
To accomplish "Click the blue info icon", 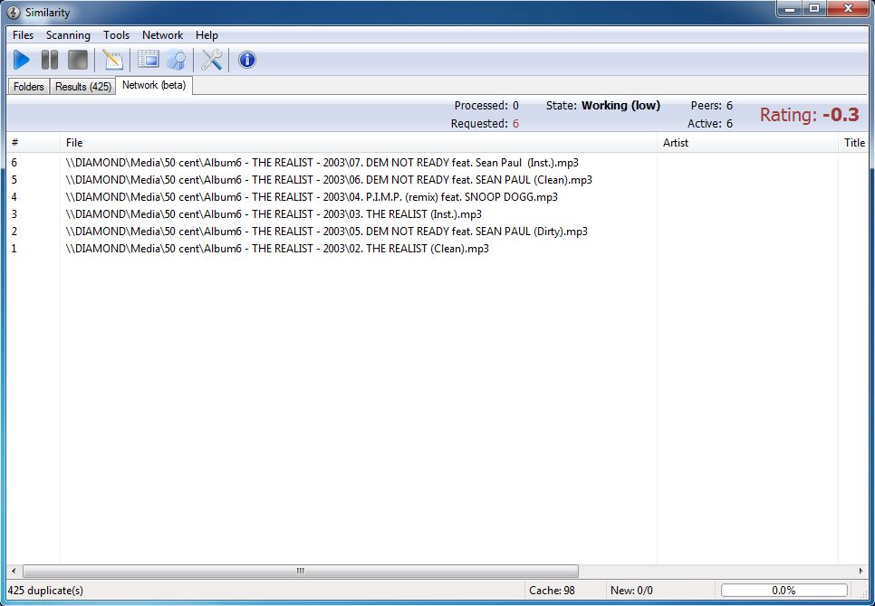I will click(x=246, y=60).
